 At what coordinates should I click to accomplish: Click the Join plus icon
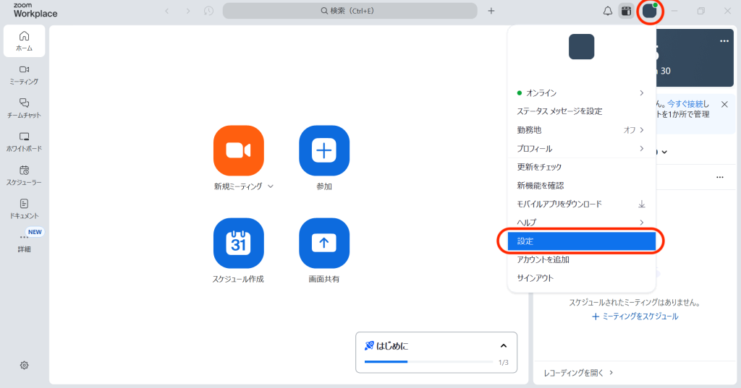pos(323,150)
